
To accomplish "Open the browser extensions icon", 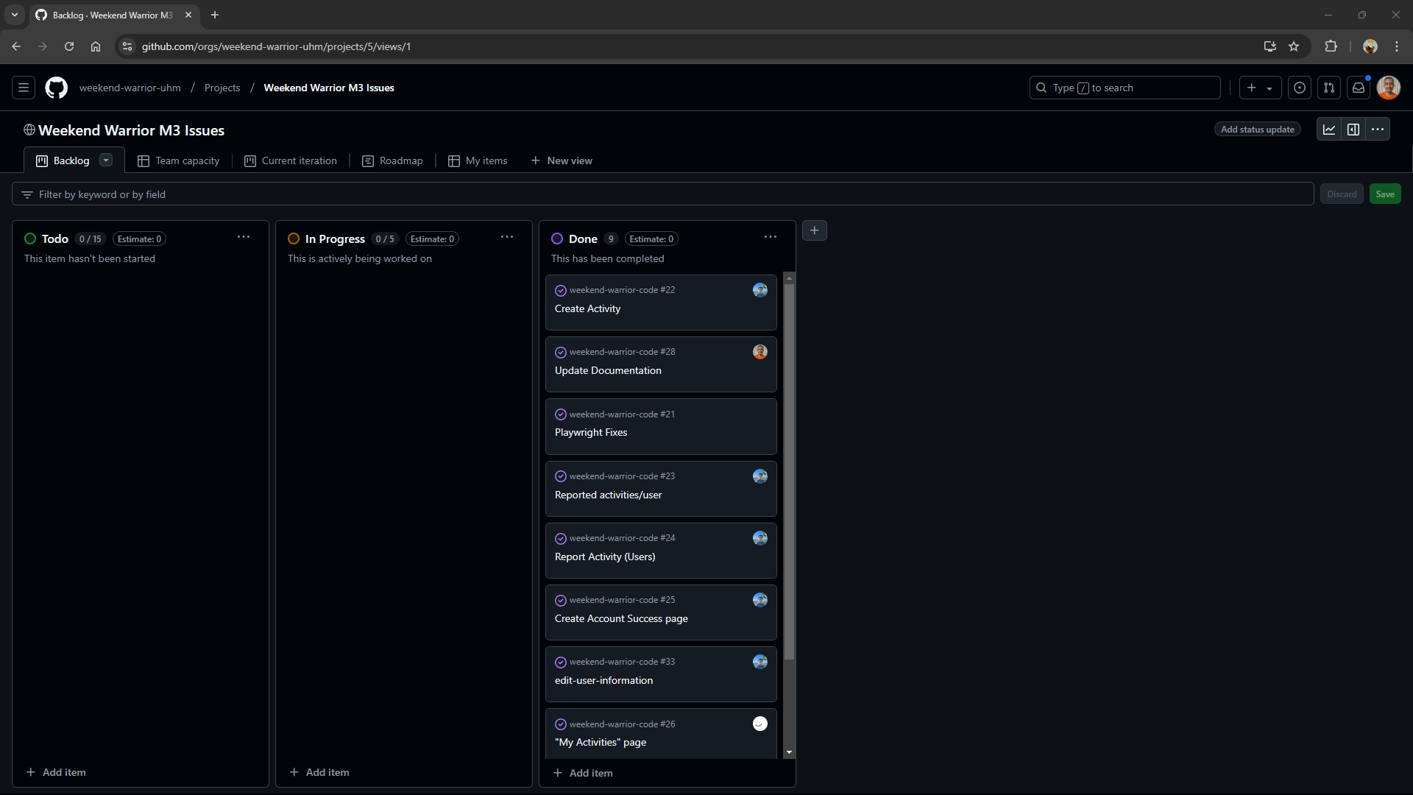I will (1331, 46).
